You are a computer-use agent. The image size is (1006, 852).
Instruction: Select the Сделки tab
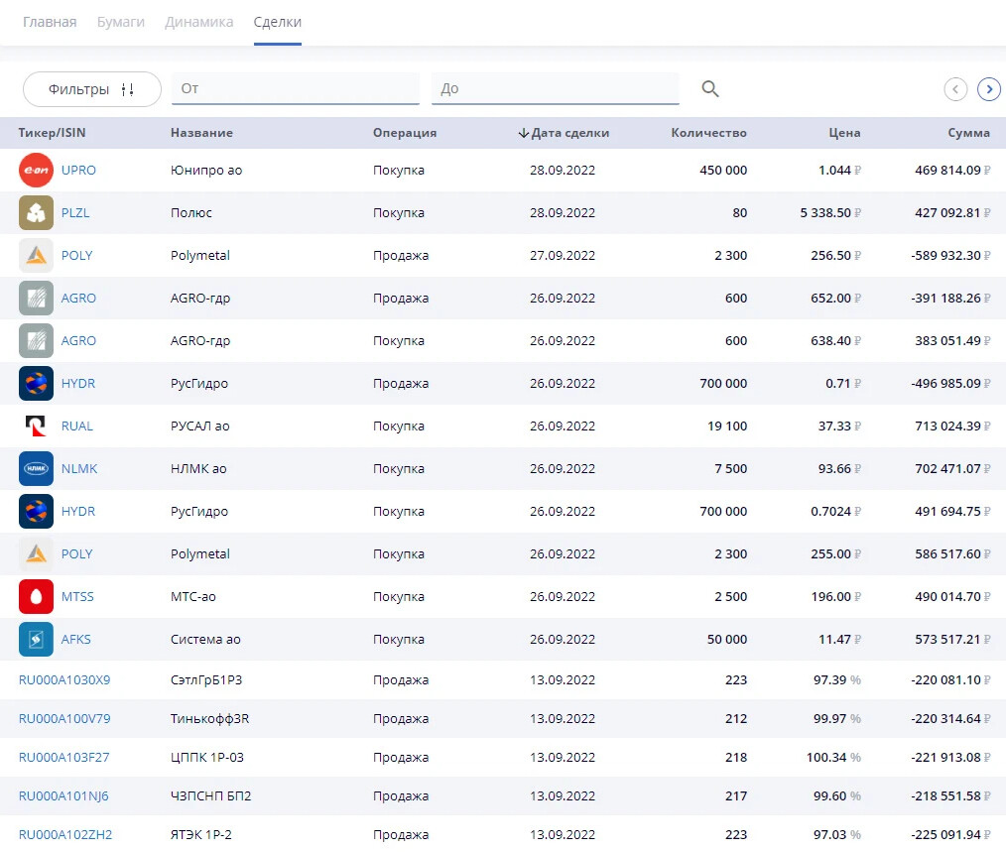click(277, 22)
